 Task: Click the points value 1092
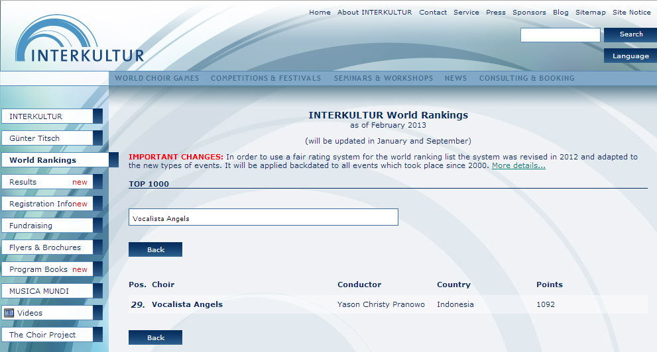pyautogui.click(x=545, y=304)
